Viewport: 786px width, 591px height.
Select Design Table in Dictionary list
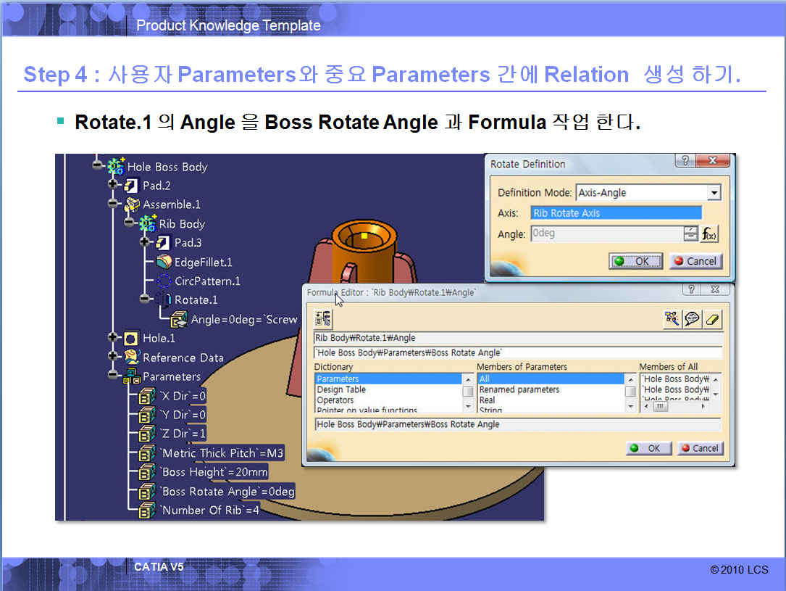coord(341,389)
